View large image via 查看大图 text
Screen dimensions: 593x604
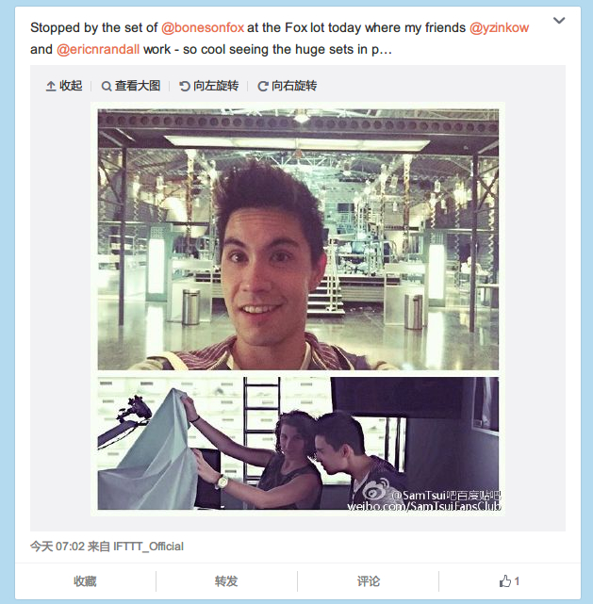point(138,86)
